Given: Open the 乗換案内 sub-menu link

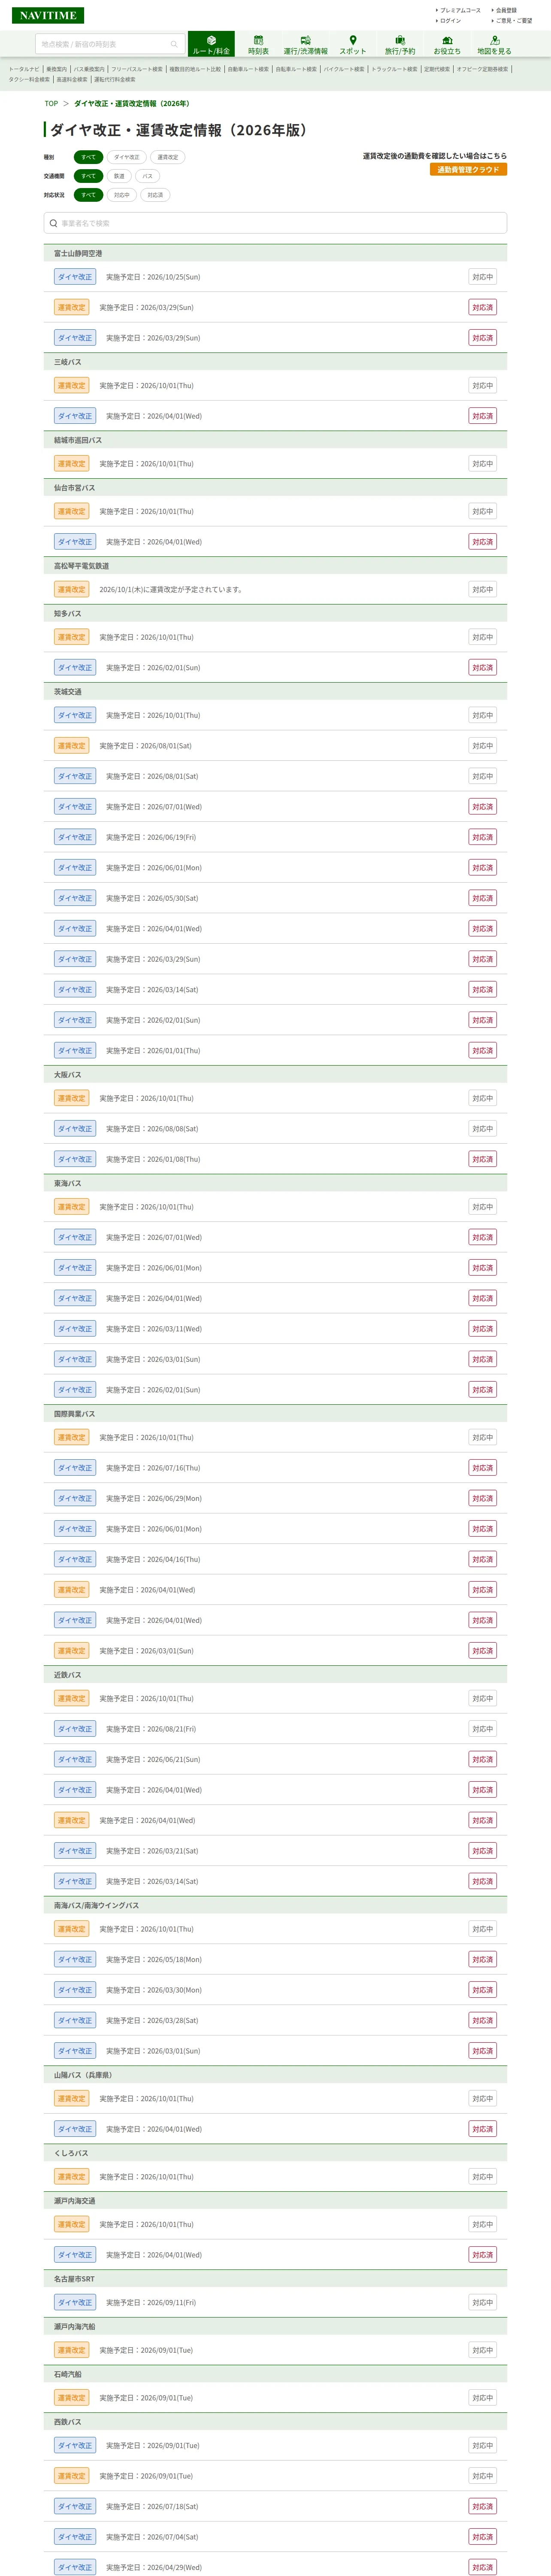Looking at the screenshot, I should [56, 69].
